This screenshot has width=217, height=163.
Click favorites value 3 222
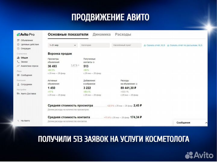87,88
